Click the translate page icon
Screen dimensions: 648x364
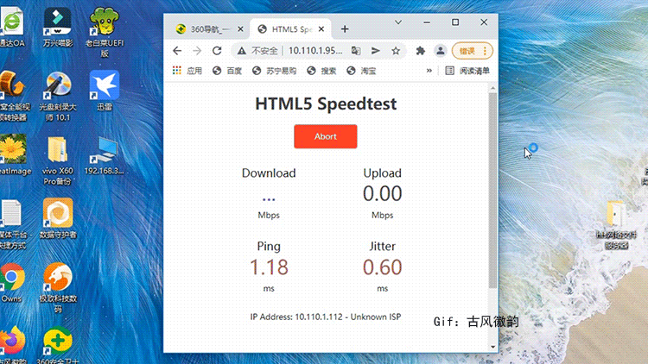(x=356, y=51)
